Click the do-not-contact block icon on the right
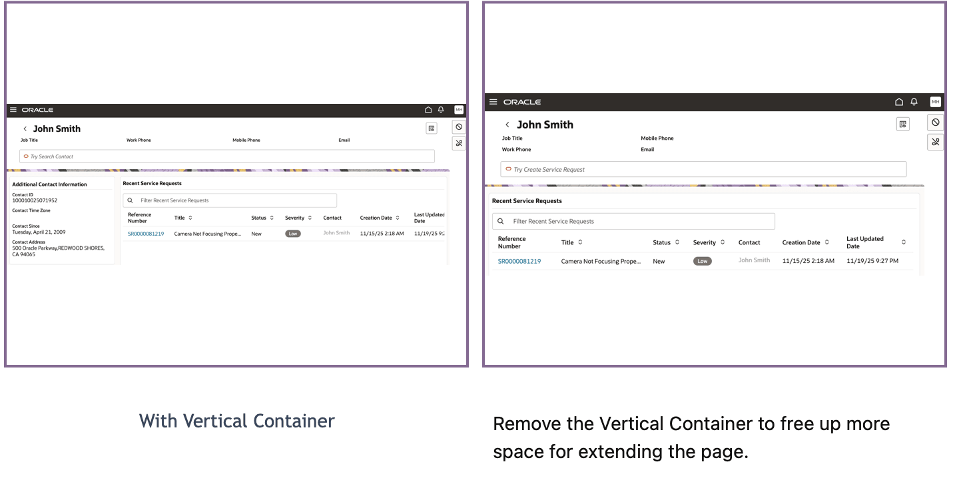955x490 pixels. [936, 122]
